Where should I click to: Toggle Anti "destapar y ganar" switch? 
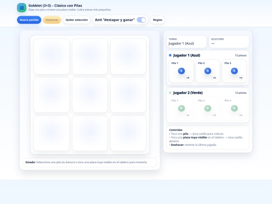tap(141, 20)
